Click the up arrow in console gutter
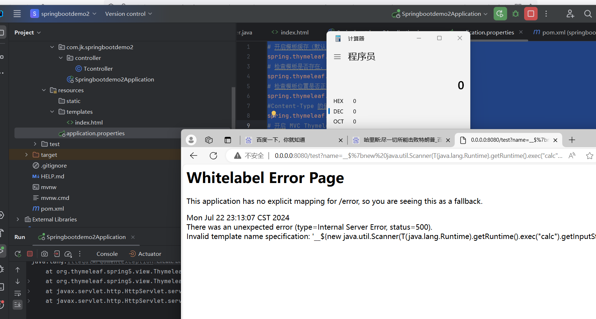This screenshot has height=319, width=596. point(18,269)
